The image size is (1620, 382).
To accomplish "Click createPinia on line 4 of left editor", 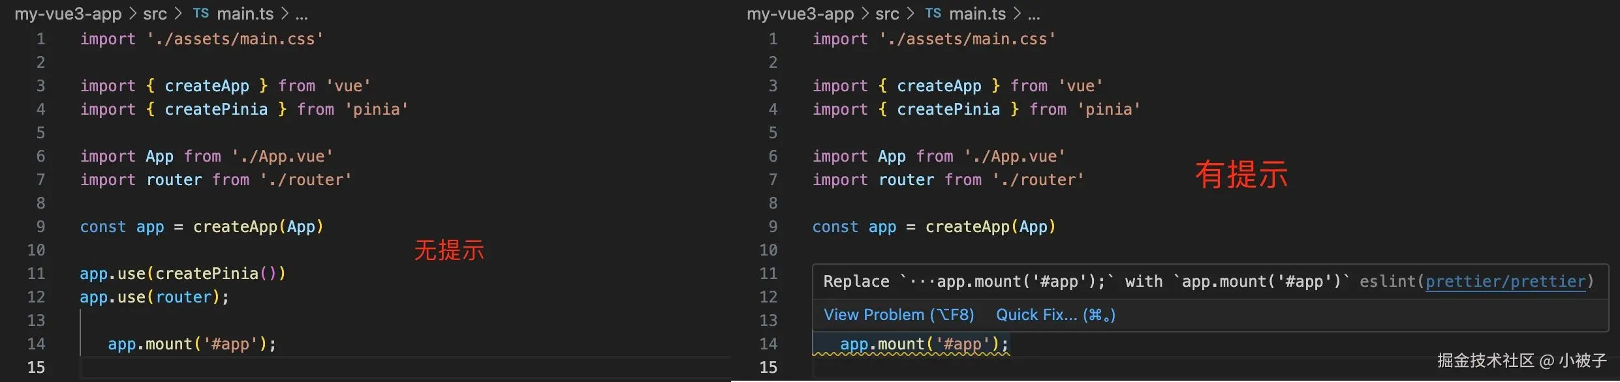I will point(216,110).
